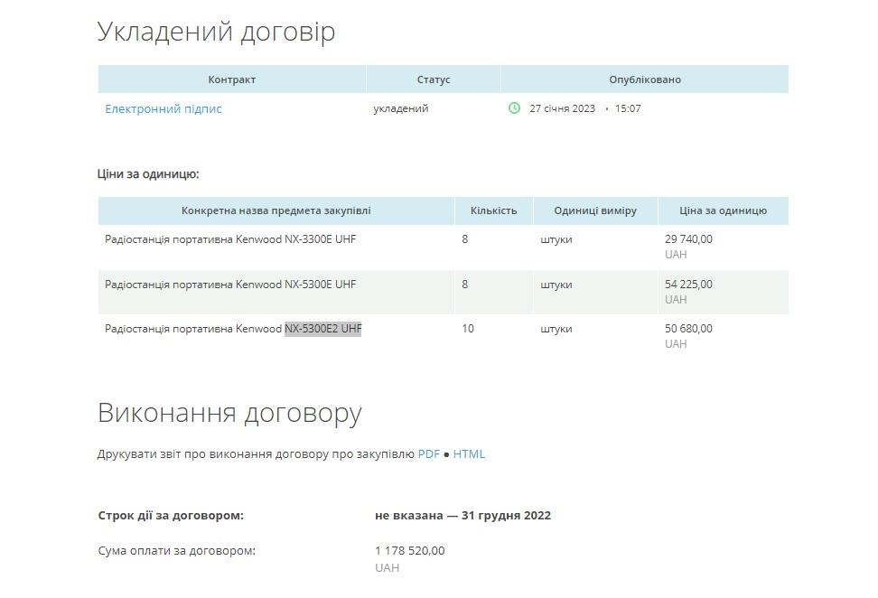
Task: Click quantity 10 in the NX-5300E2 row
Action: [468, 329]
